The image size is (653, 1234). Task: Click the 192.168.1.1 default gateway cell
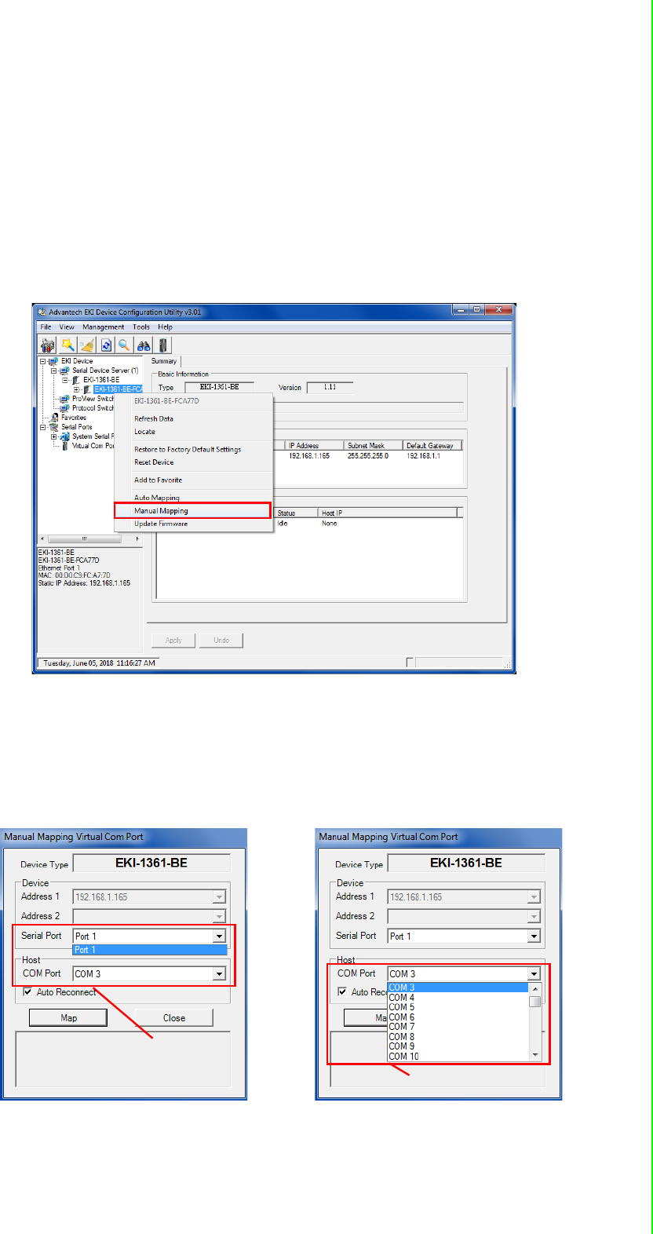click(x=424, y=456)
